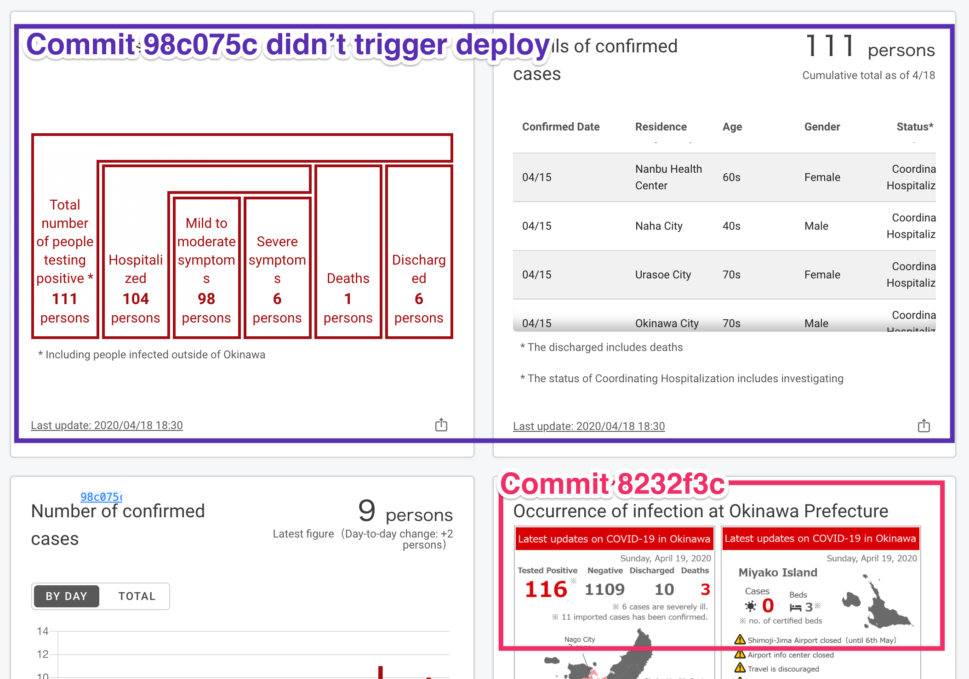
Task: Sort table by Age column header
Action: (732, 127)
